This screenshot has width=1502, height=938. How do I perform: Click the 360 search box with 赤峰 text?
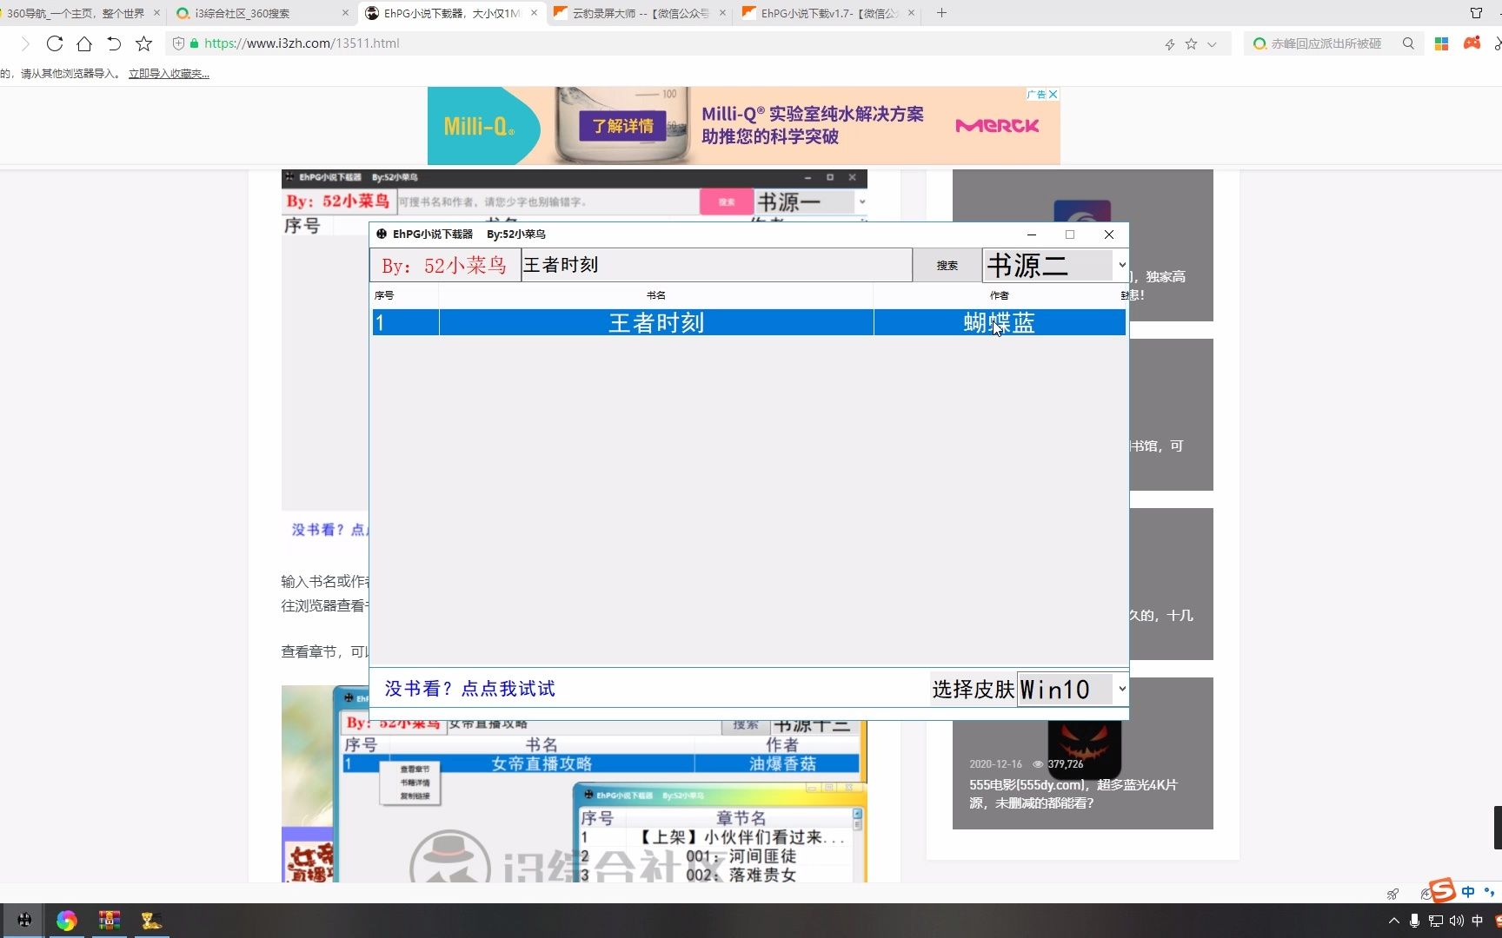(x=1326, y=43)
